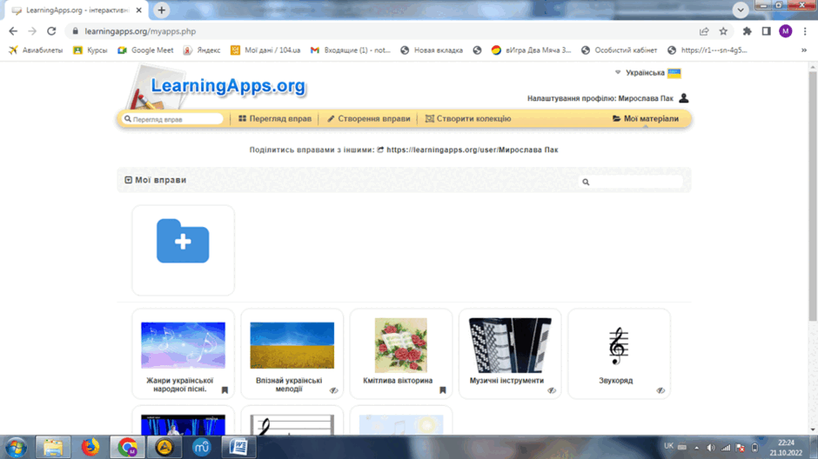The height and width of the screenshot is (459, 818).
Task: Open the Google Meet bookmark
Action: [145, 50]
